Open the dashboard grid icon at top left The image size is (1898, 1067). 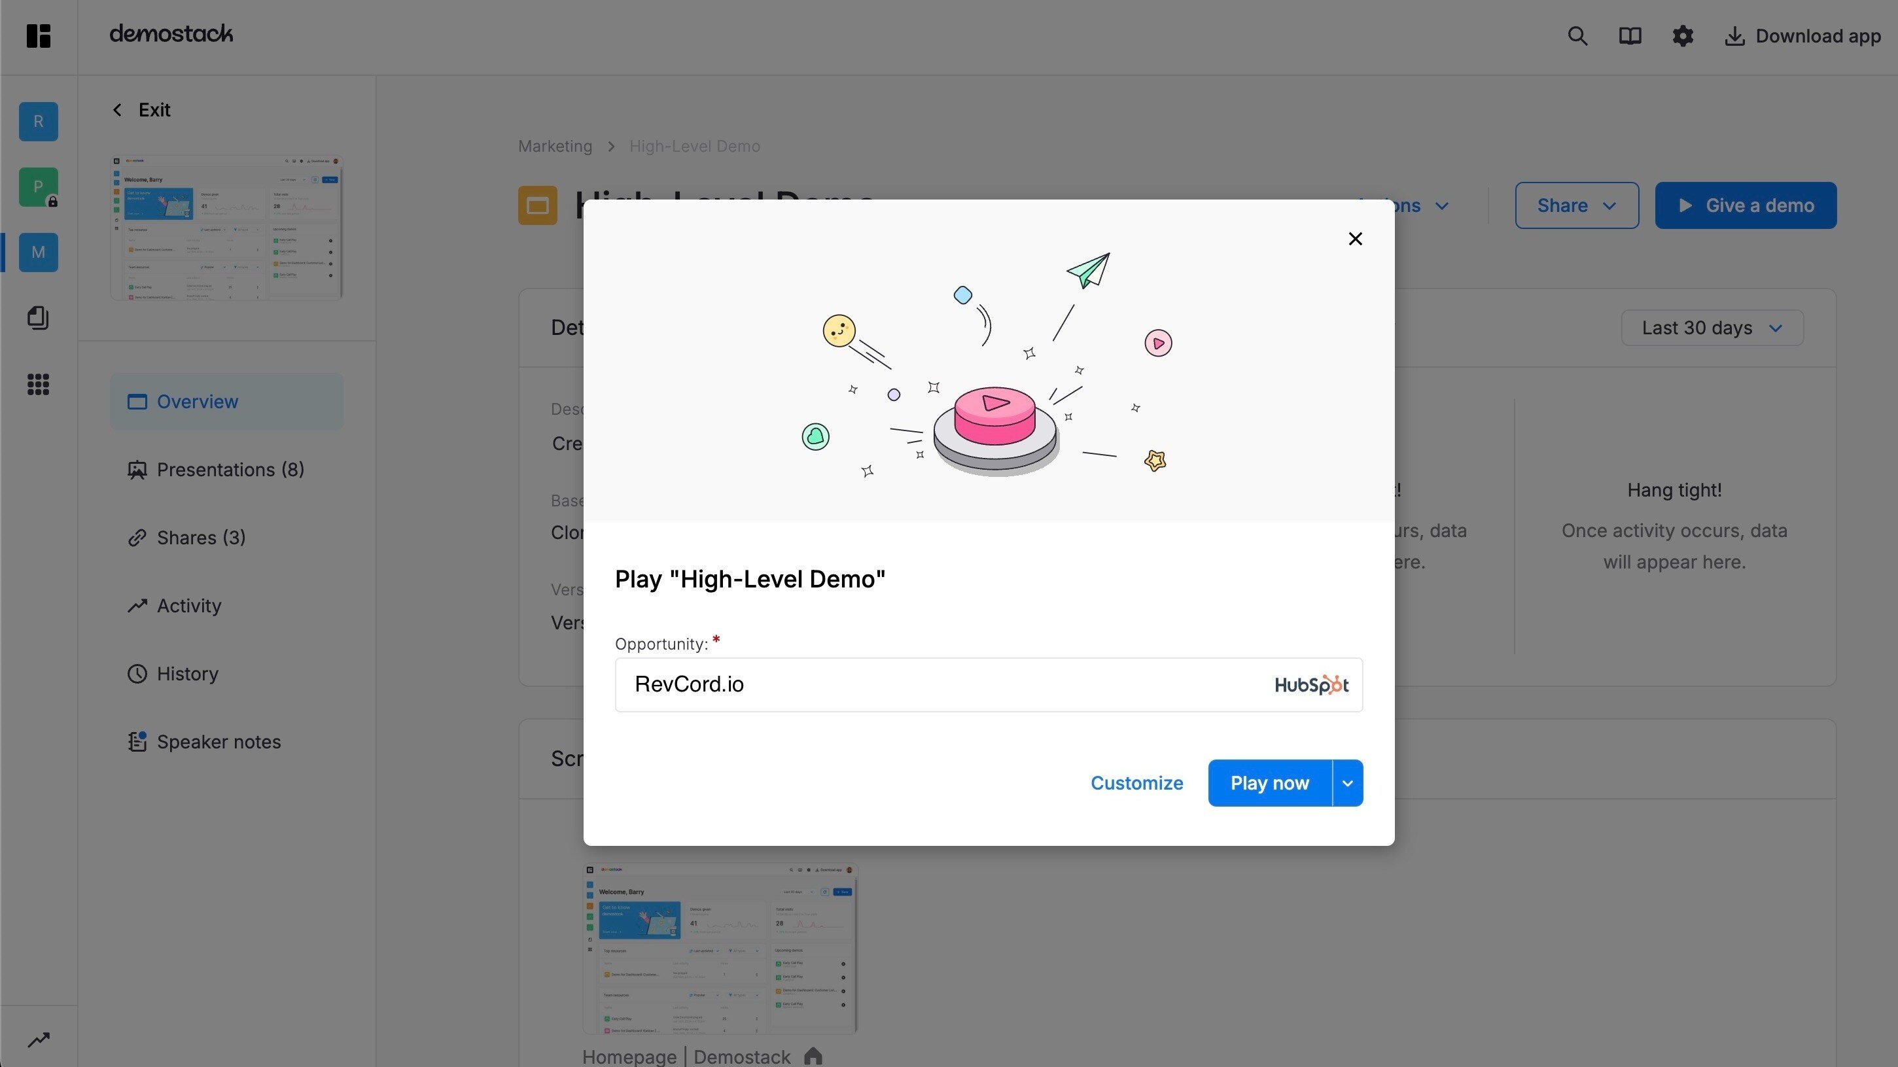39,35
